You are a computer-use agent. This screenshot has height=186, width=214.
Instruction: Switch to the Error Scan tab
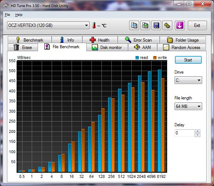[x=139, y=40]
